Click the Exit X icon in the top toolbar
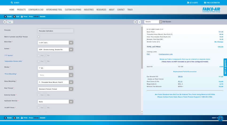Image resolution: width=227 pixels, height=125 pixels. pyautogui.click(x=14, y=17)
